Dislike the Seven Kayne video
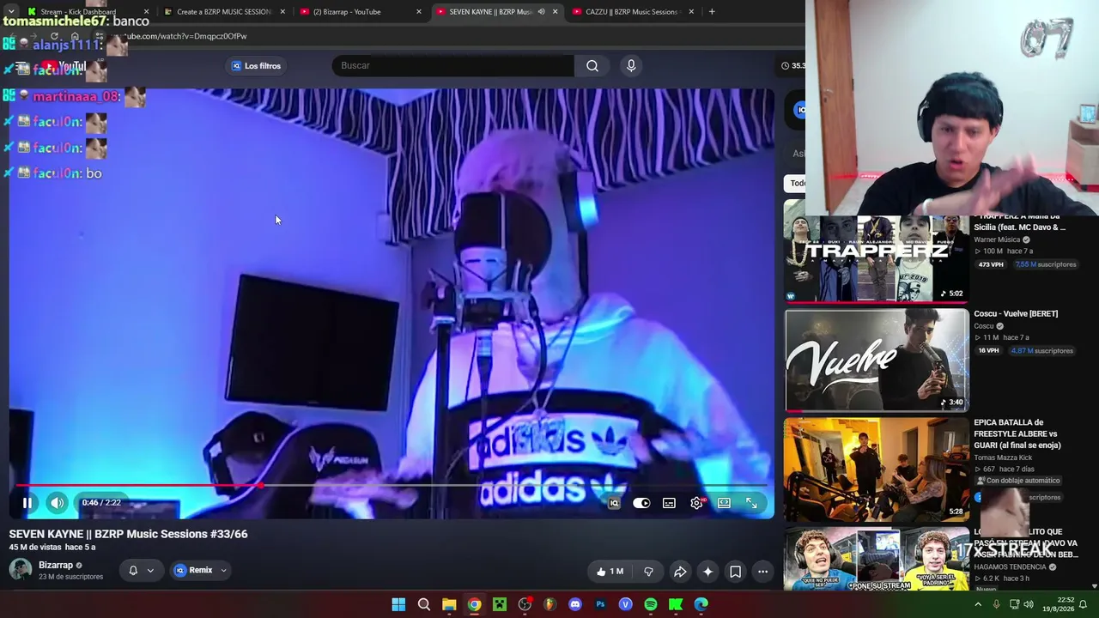The image size is (1099, 618). 648,572
